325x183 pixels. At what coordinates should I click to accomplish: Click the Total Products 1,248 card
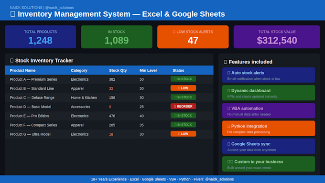pos(41,37)
